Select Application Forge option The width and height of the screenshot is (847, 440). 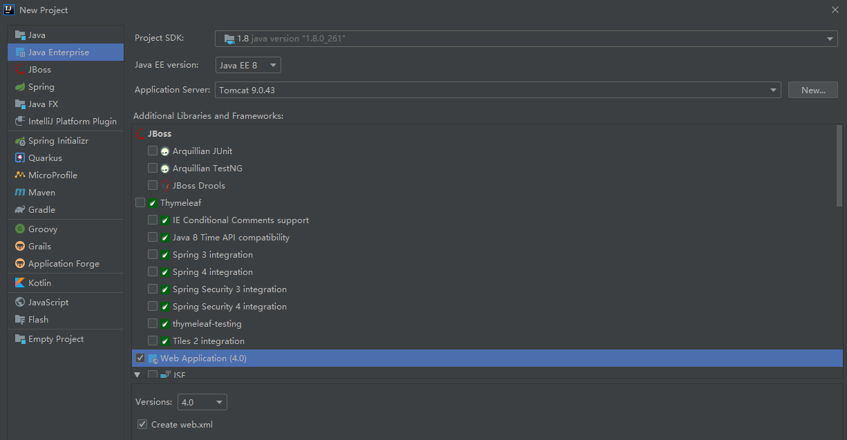click(x=66, y=263)
